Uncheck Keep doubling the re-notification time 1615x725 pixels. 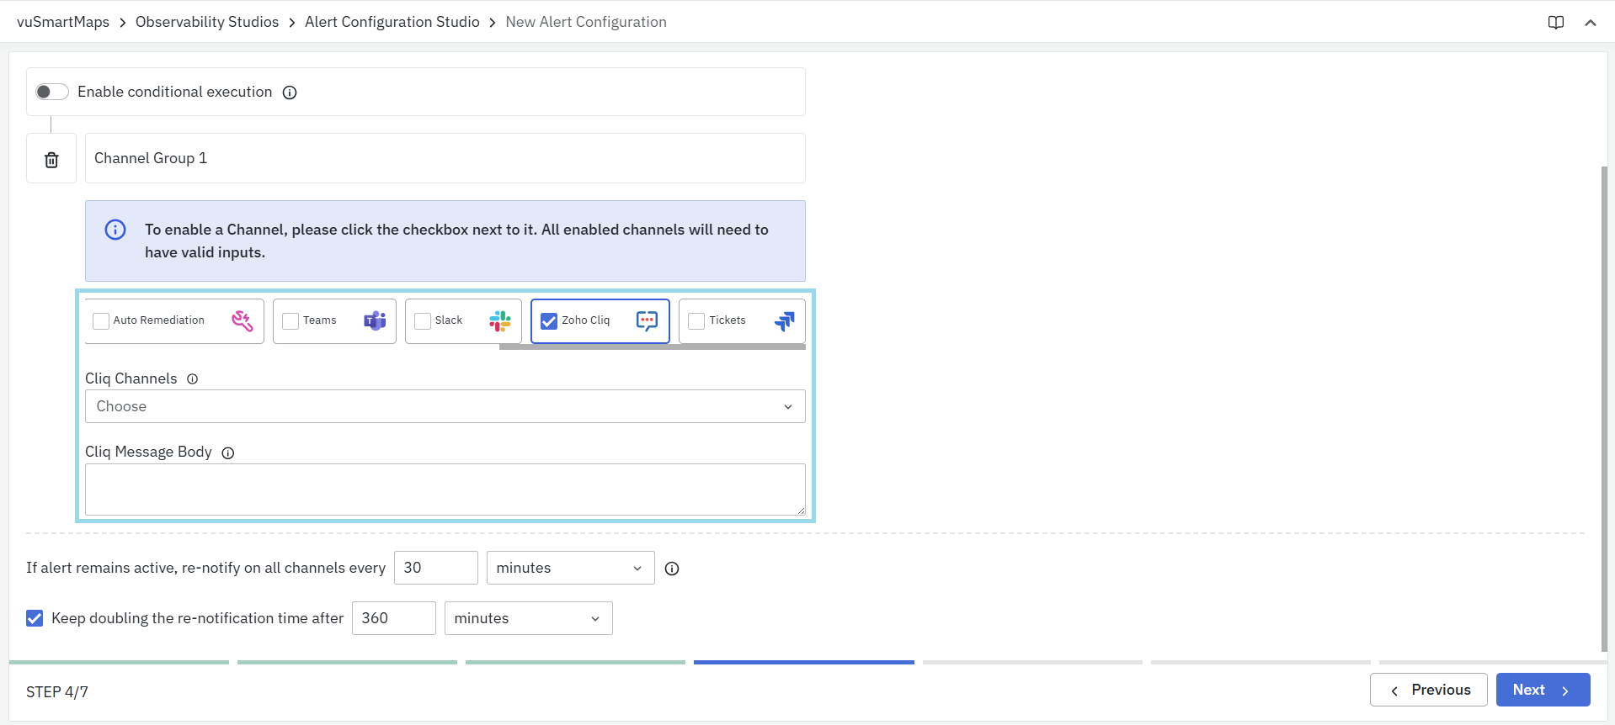coord(35,619)
